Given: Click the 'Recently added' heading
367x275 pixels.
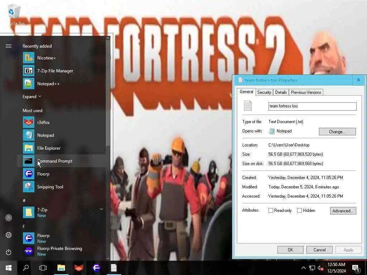Looking at the screenshot, I should tap(37, 46).
